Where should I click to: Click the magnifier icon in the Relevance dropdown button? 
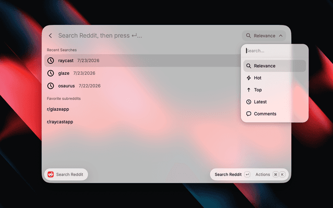pyautogui.click(x=248, y=36)
